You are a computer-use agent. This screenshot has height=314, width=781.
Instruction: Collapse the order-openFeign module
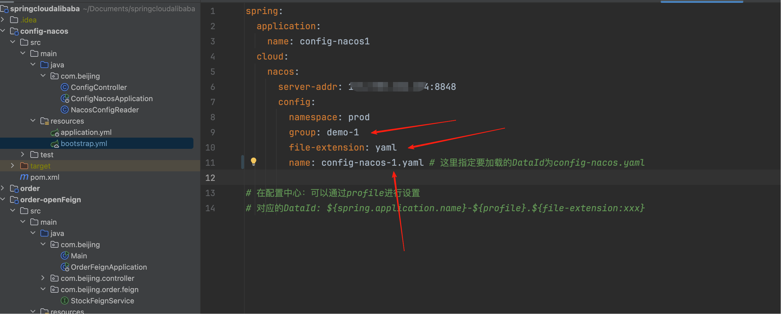3,199
